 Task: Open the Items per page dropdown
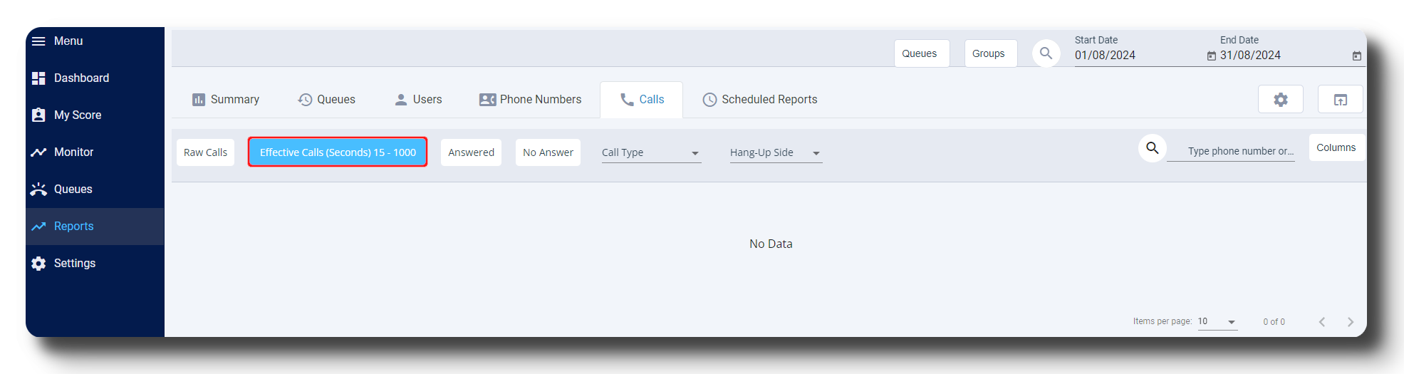coord(1217,322)
